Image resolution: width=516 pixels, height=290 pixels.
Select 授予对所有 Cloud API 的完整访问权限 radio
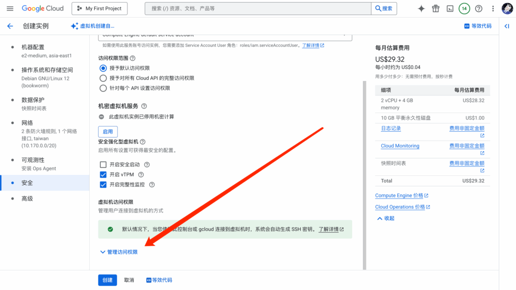[103, 78]
